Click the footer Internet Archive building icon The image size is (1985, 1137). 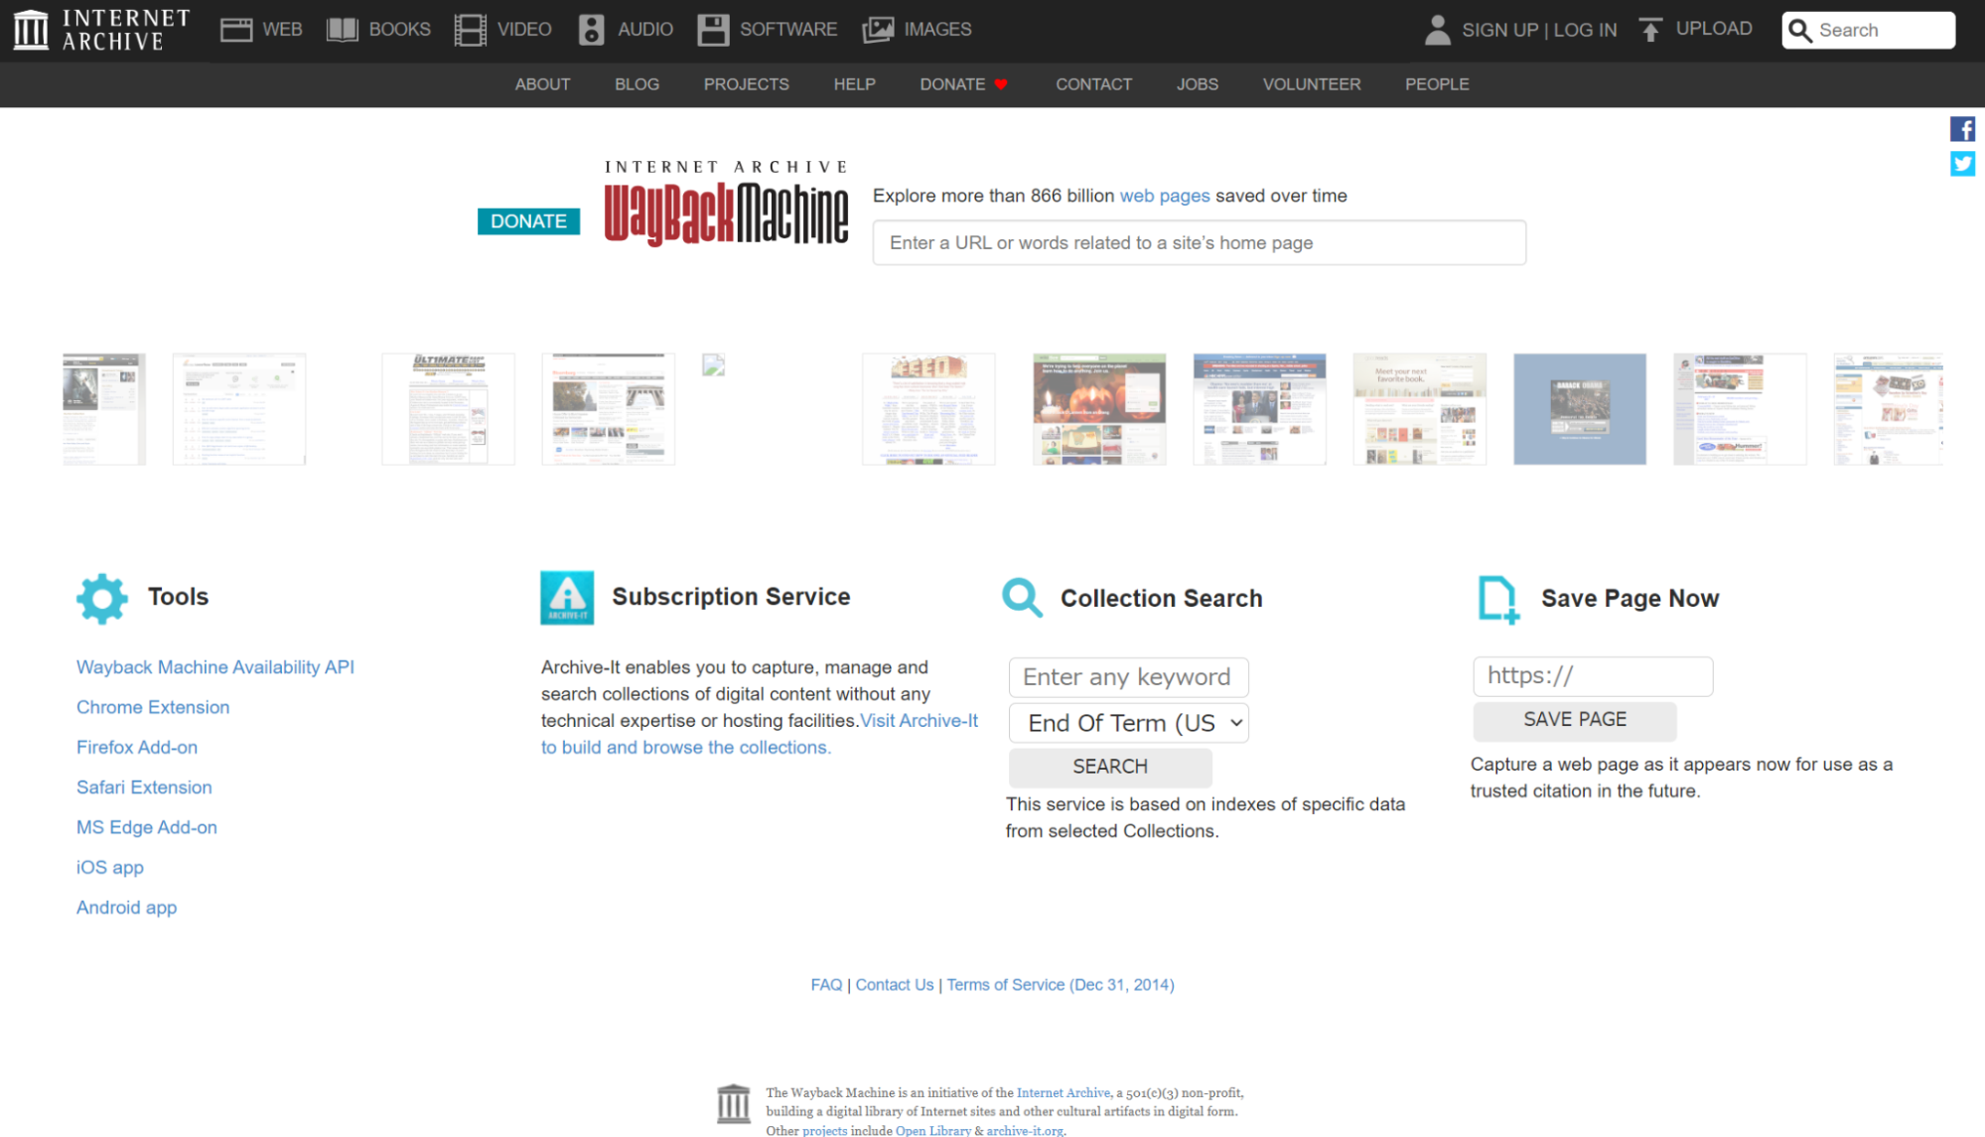click(x=733, y=1103)
